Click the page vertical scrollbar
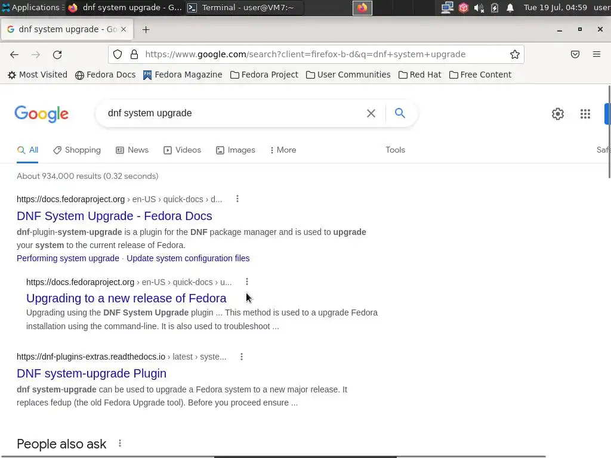 (609, 132)
